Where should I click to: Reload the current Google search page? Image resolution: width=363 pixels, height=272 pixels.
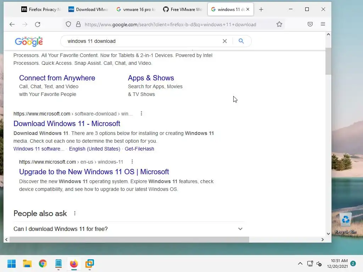click(x=38, y=24)
